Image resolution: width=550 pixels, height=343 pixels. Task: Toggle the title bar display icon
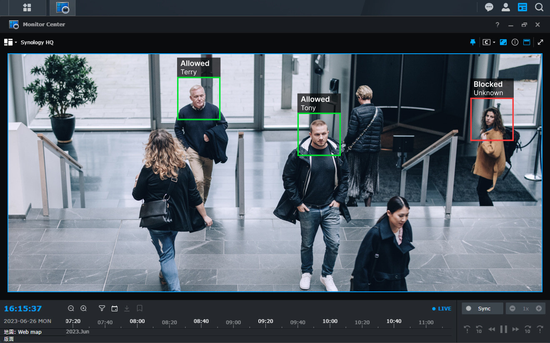pos(527,42)
